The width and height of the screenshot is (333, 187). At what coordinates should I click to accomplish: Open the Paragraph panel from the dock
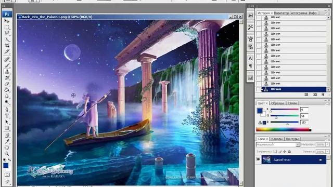click(x=250, y=66)
